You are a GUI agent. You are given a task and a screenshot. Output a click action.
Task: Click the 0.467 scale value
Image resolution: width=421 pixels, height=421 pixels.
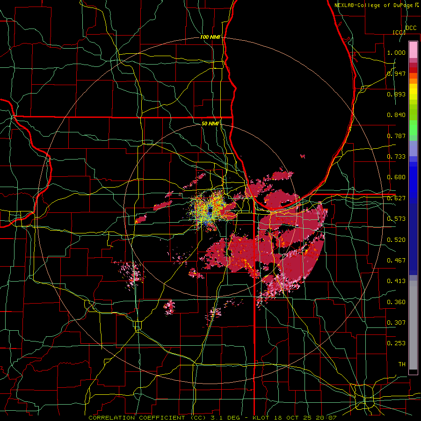point(396,261)
